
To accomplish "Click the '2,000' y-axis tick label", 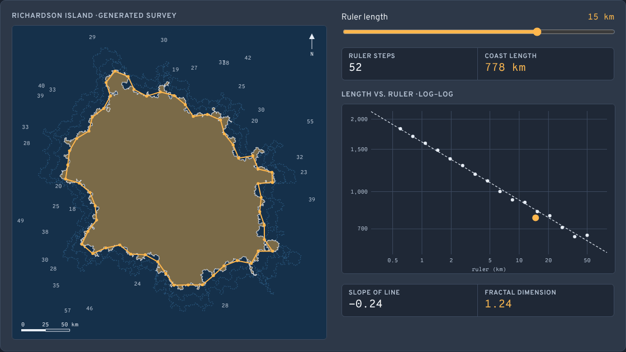I will click(x=359, y=119).
